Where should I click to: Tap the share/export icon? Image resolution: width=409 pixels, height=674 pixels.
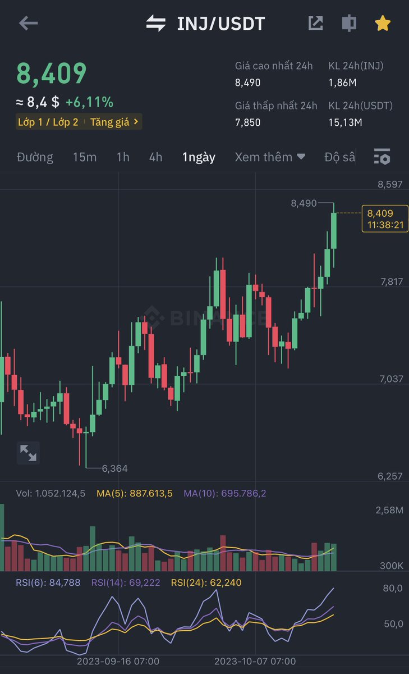point(316,23)
